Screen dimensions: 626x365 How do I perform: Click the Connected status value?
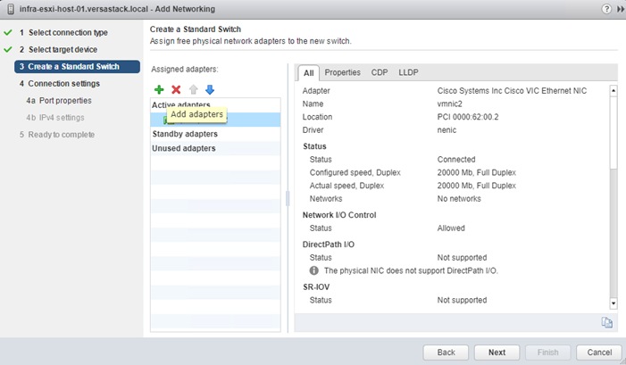456,160
